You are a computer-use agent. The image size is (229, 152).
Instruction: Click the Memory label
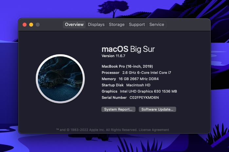109,79
